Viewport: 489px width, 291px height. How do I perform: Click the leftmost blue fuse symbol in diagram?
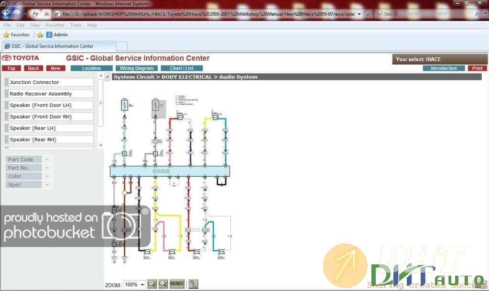[x=124, y=105]
